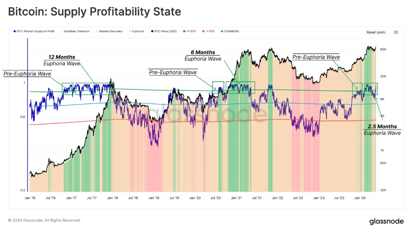
Task: Hide BTC: Price [USD] series
Action: click(x=165, y=32)
